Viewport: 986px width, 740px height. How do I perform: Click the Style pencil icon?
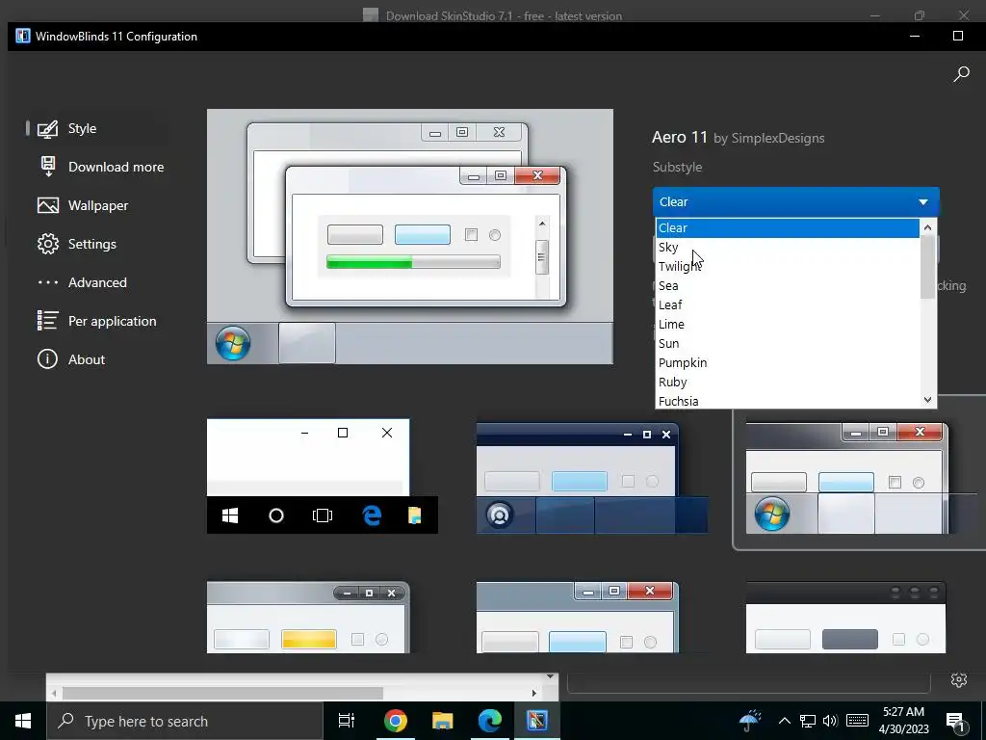(48, 128)
